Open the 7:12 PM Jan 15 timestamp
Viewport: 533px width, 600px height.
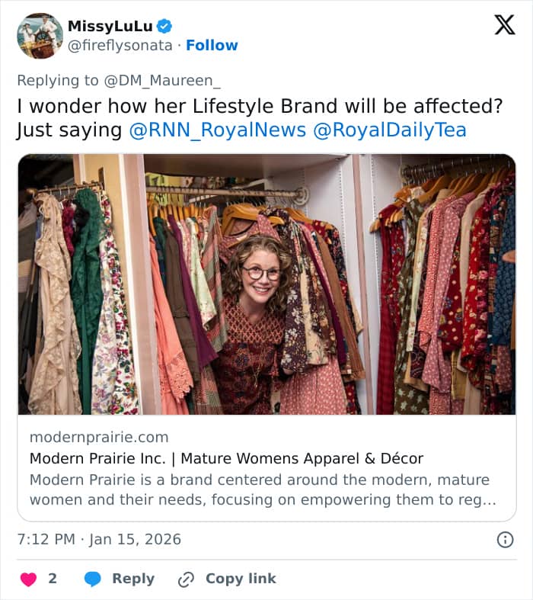99,540
